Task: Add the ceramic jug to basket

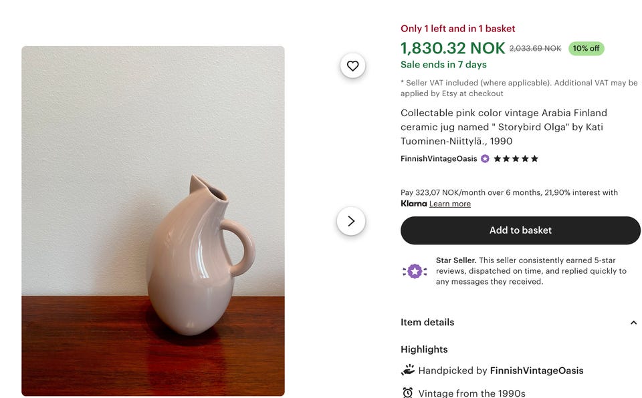Action: pyautogui.click(x=520, y=230)
